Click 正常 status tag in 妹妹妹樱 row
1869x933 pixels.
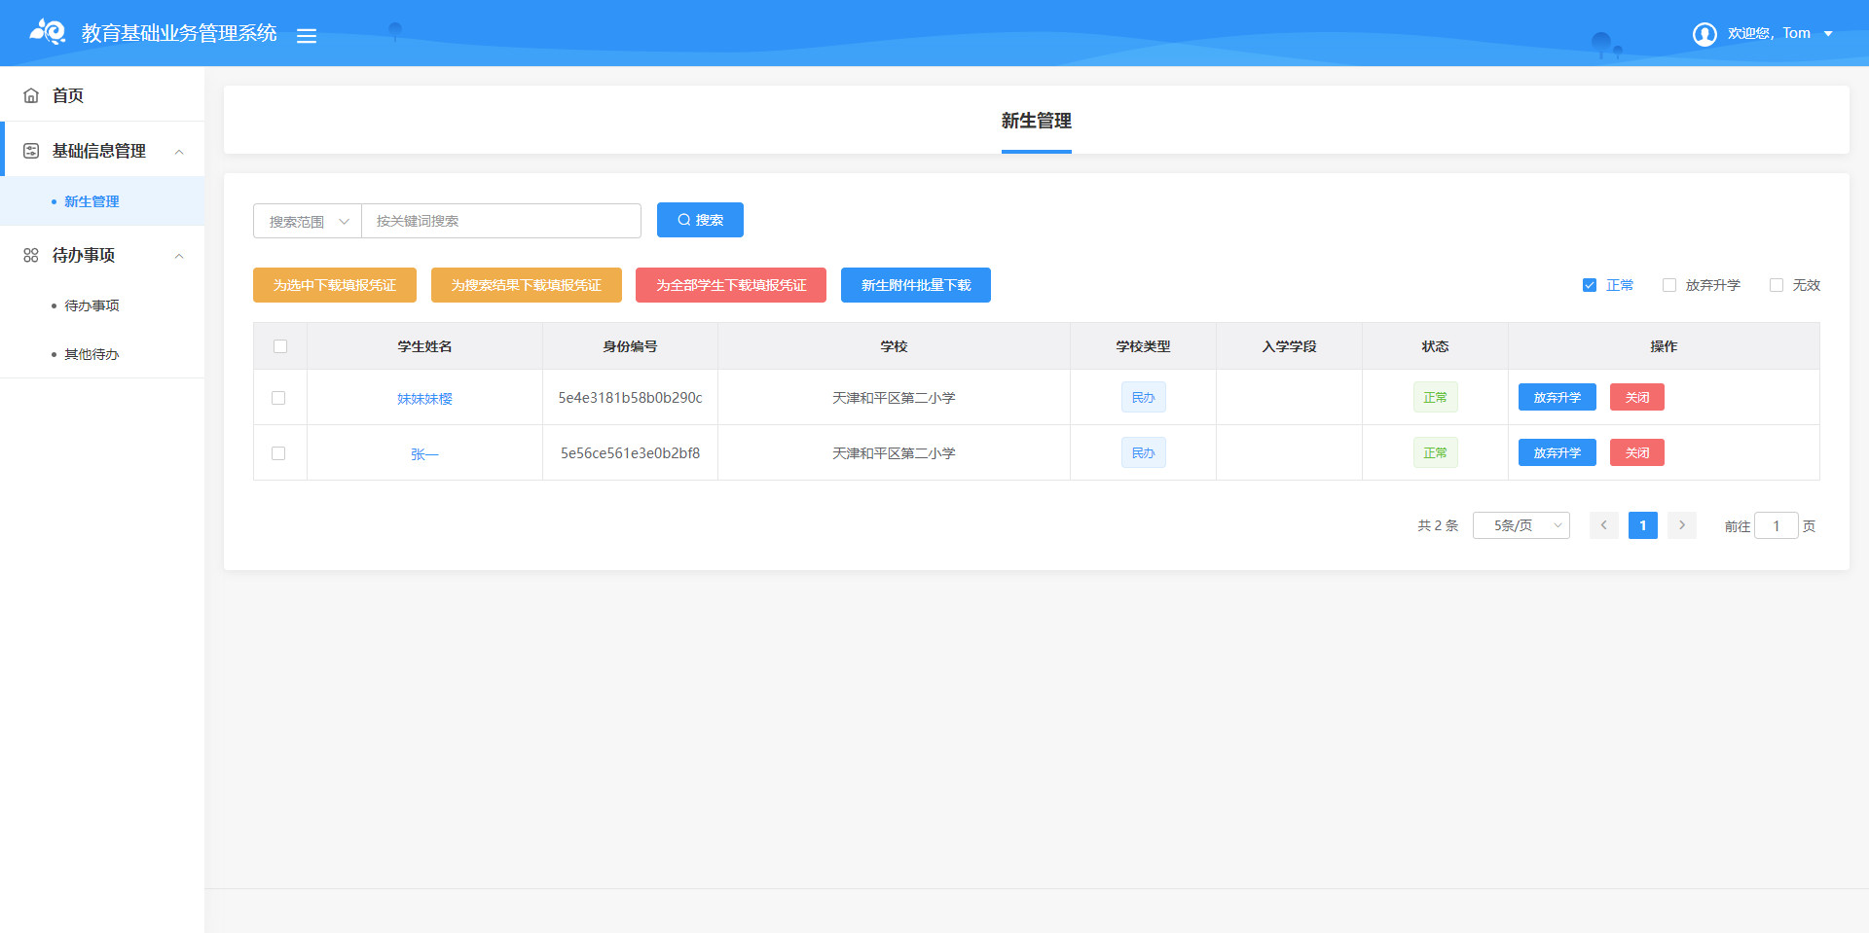[x=1435, y=397]
